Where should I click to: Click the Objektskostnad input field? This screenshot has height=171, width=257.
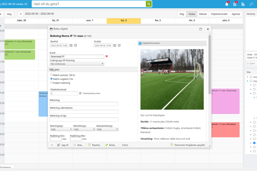tap(64, 93)
